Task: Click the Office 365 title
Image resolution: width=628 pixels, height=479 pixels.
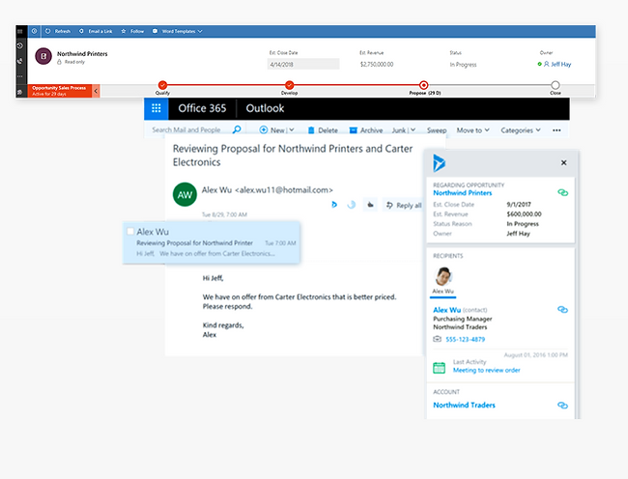Action: (202, 108)
